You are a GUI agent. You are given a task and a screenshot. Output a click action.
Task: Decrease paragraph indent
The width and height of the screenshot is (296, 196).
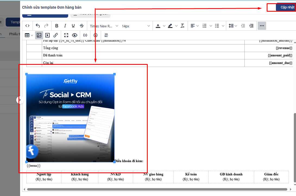click(243, 26)
